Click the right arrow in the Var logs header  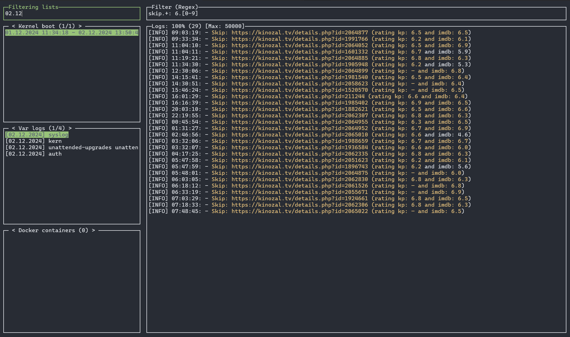point(70,128)
